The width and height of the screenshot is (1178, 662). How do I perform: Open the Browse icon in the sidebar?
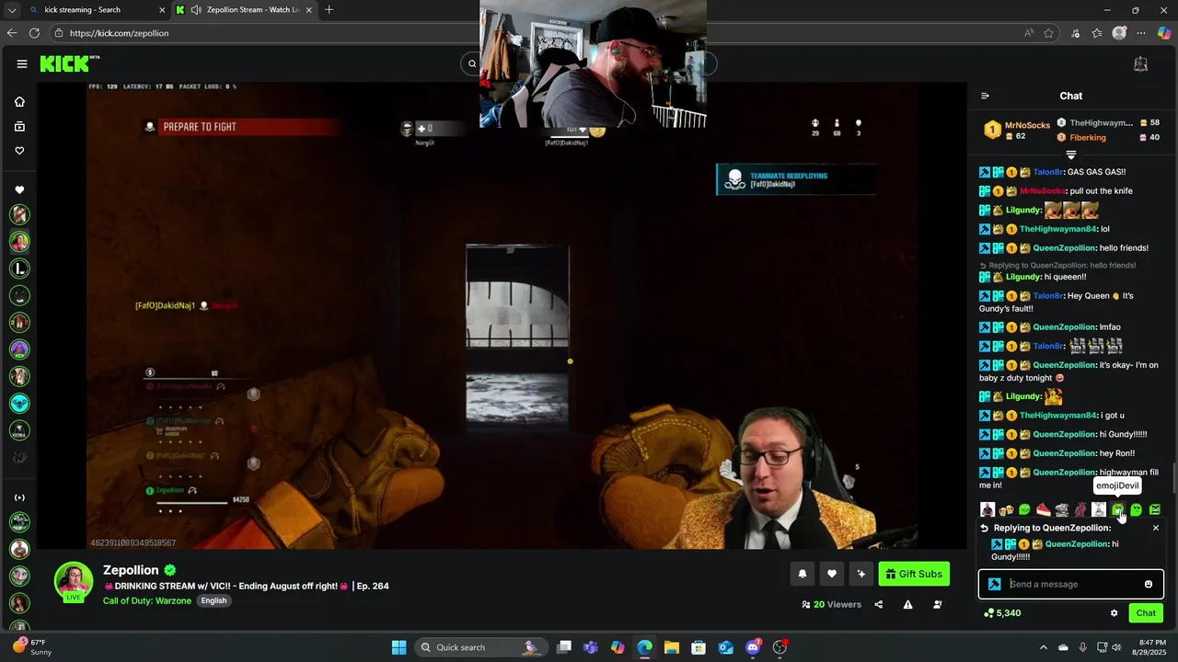19,126
